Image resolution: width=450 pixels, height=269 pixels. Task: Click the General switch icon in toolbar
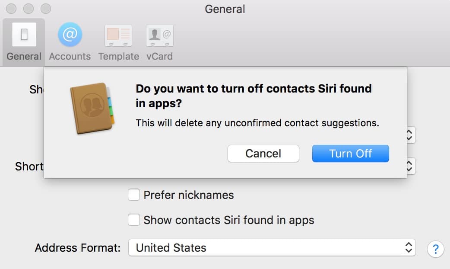pyautogui.click(x=24, y=35)
